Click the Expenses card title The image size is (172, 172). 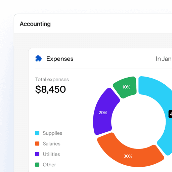(x=60, y=59)
